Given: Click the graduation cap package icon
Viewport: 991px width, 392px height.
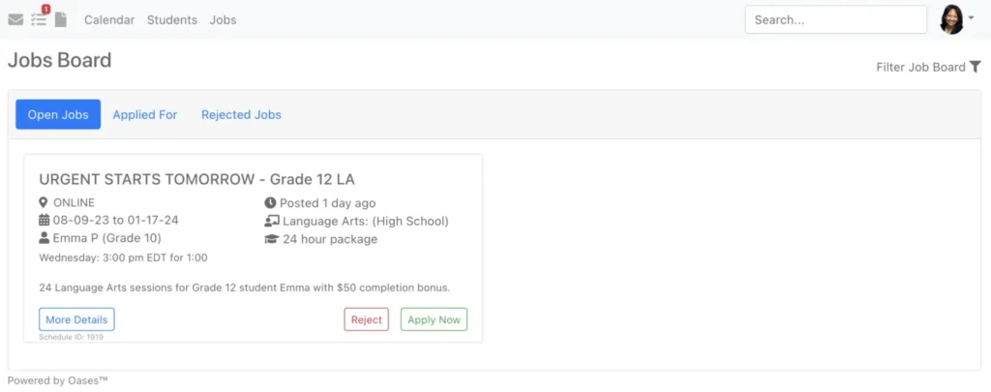Looking at the screenshot, I should (x=271, y=239).
